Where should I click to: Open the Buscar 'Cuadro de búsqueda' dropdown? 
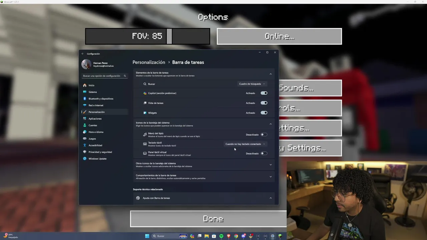[252, 84]
